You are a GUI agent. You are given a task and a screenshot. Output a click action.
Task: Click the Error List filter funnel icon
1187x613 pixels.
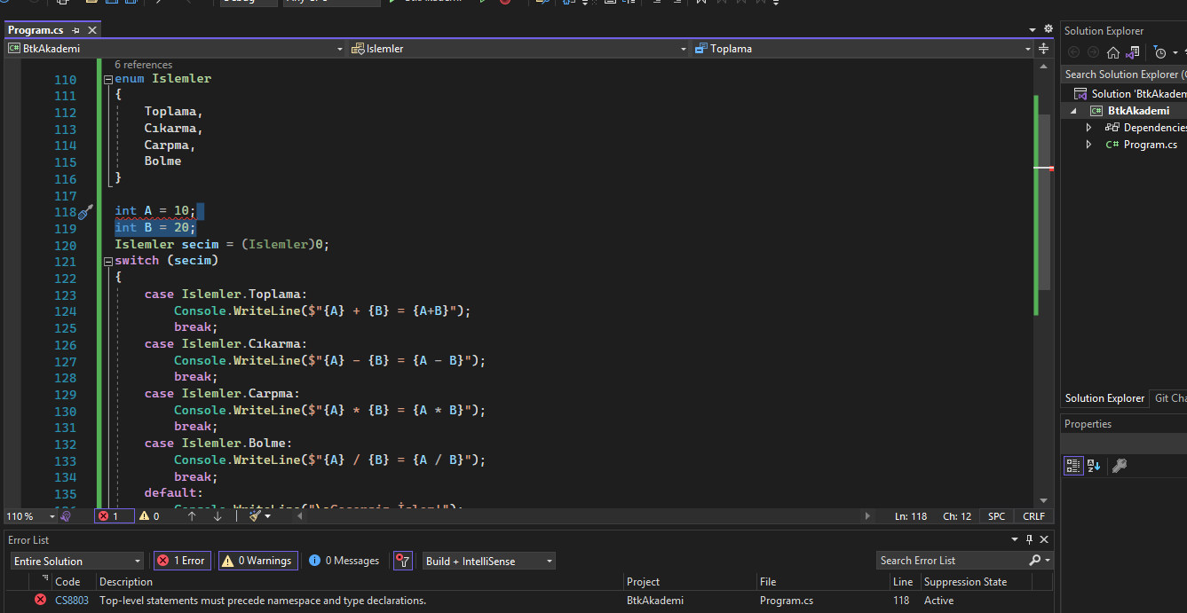pyautogui.click(x=403, y=561)
